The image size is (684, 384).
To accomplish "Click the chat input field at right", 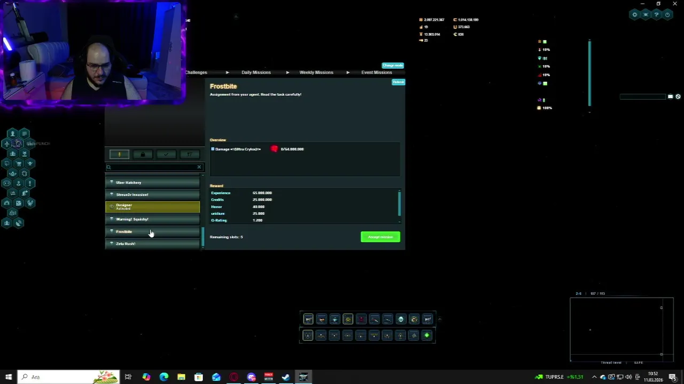I will (x=643, y=97).
